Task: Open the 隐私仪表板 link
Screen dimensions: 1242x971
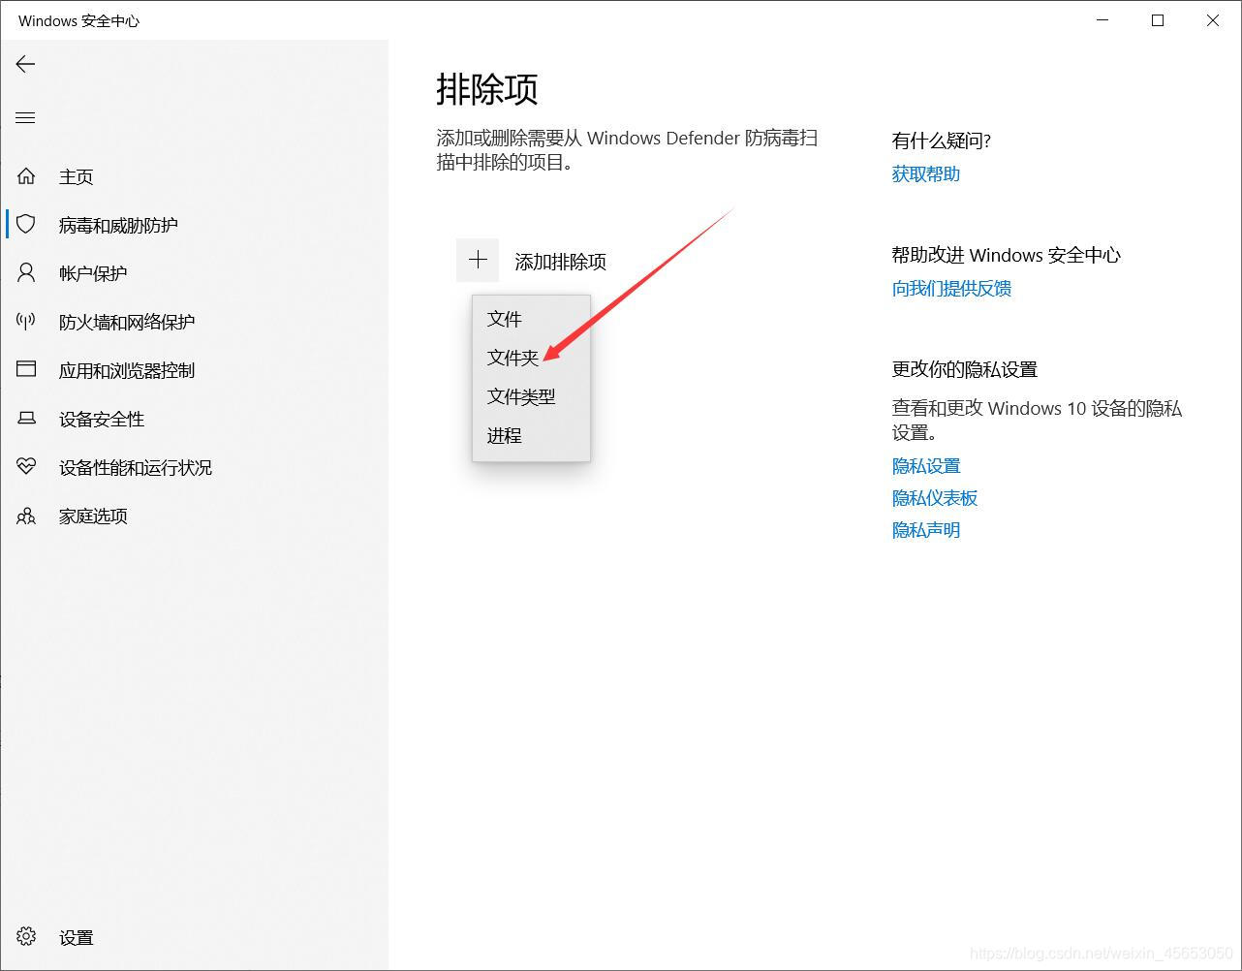Action: (x=934, y=497)
